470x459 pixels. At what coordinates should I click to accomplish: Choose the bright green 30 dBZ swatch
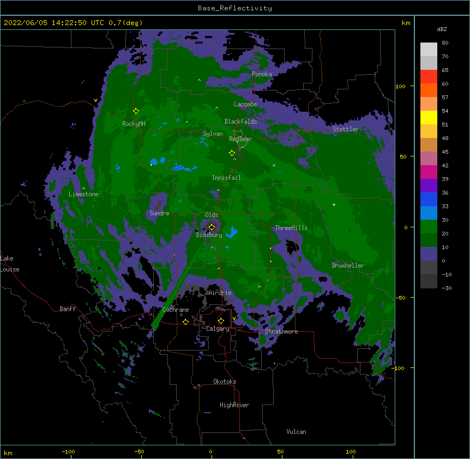[x=429, y=227]
